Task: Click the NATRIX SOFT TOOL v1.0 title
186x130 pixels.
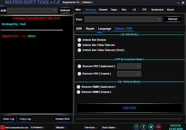Action: [x=32, y=2]
